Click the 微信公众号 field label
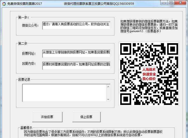This screenshot has width=188, height=138. tap(30, 25)
